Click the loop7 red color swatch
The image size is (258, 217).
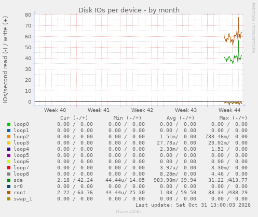[x=9, y=168]
